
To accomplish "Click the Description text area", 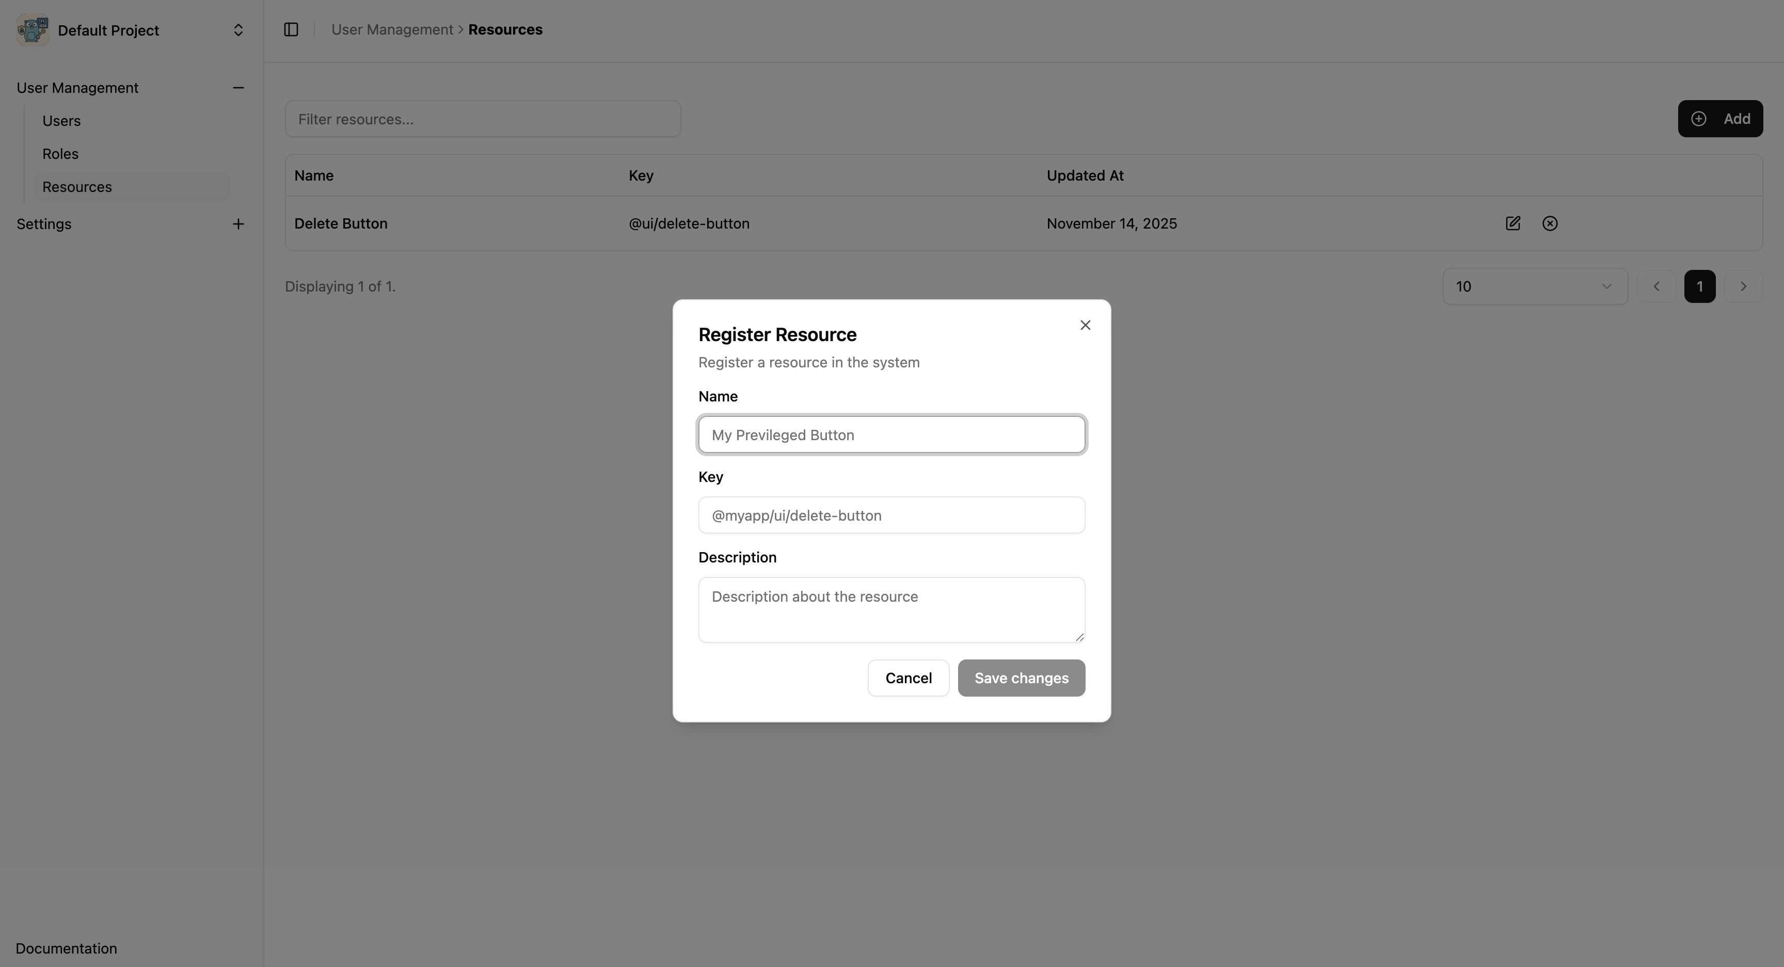I will click(891, 609).
